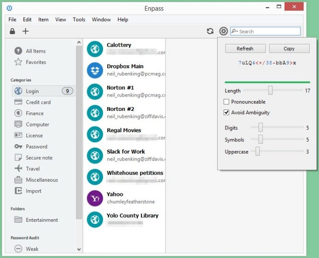Click the search magnifier icon in the search box

235,31
